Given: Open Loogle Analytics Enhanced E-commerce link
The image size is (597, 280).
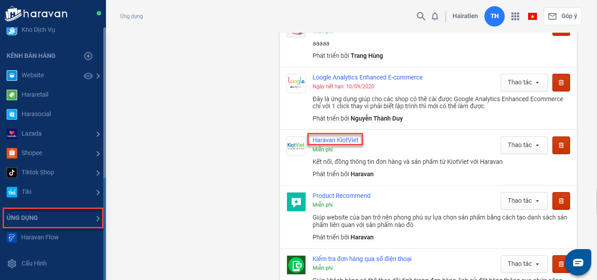Looking at the screenshot, I should [x=367, y=77].
